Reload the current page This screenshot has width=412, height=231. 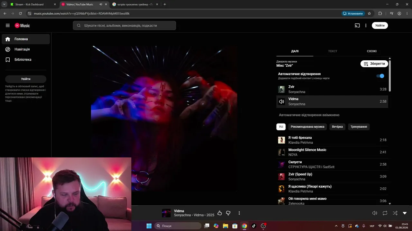20,13
